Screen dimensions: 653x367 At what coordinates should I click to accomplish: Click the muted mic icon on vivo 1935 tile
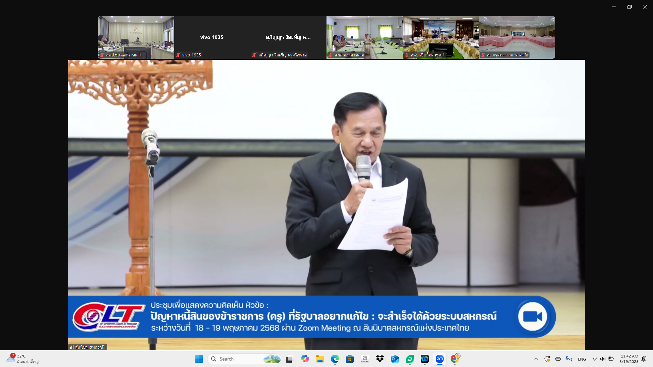178,55
